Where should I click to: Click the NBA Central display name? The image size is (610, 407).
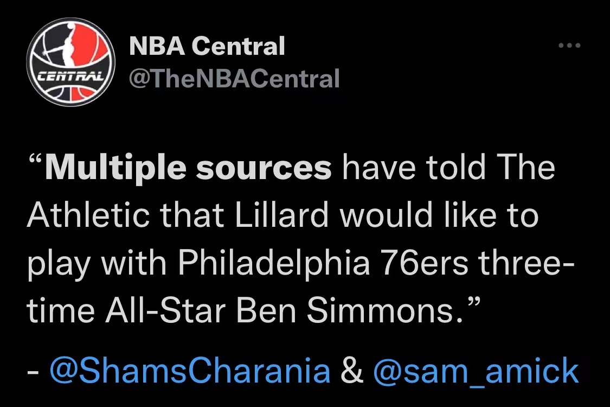tap(207, 46)
